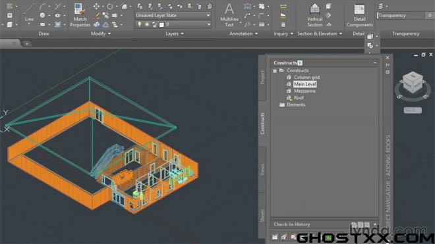Click the Detail Components icon
The width and height of the screenshot is (435, 244).
pyautogui.click(x=359, y=15)
